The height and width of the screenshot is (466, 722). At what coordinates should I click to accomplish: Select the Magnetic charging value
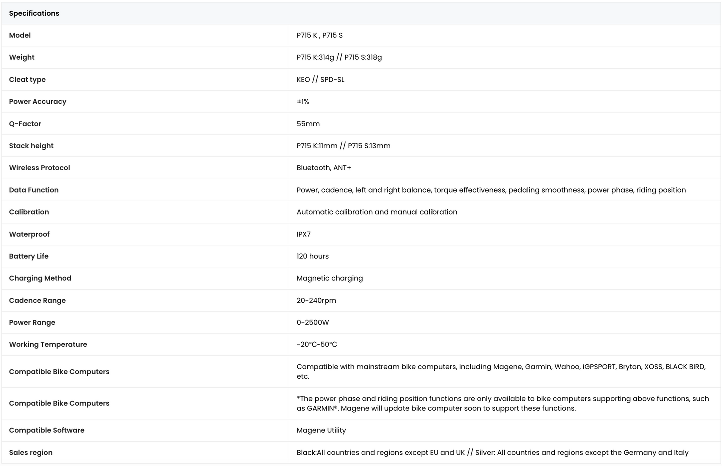pyautogui.click(x=330, y=278)
